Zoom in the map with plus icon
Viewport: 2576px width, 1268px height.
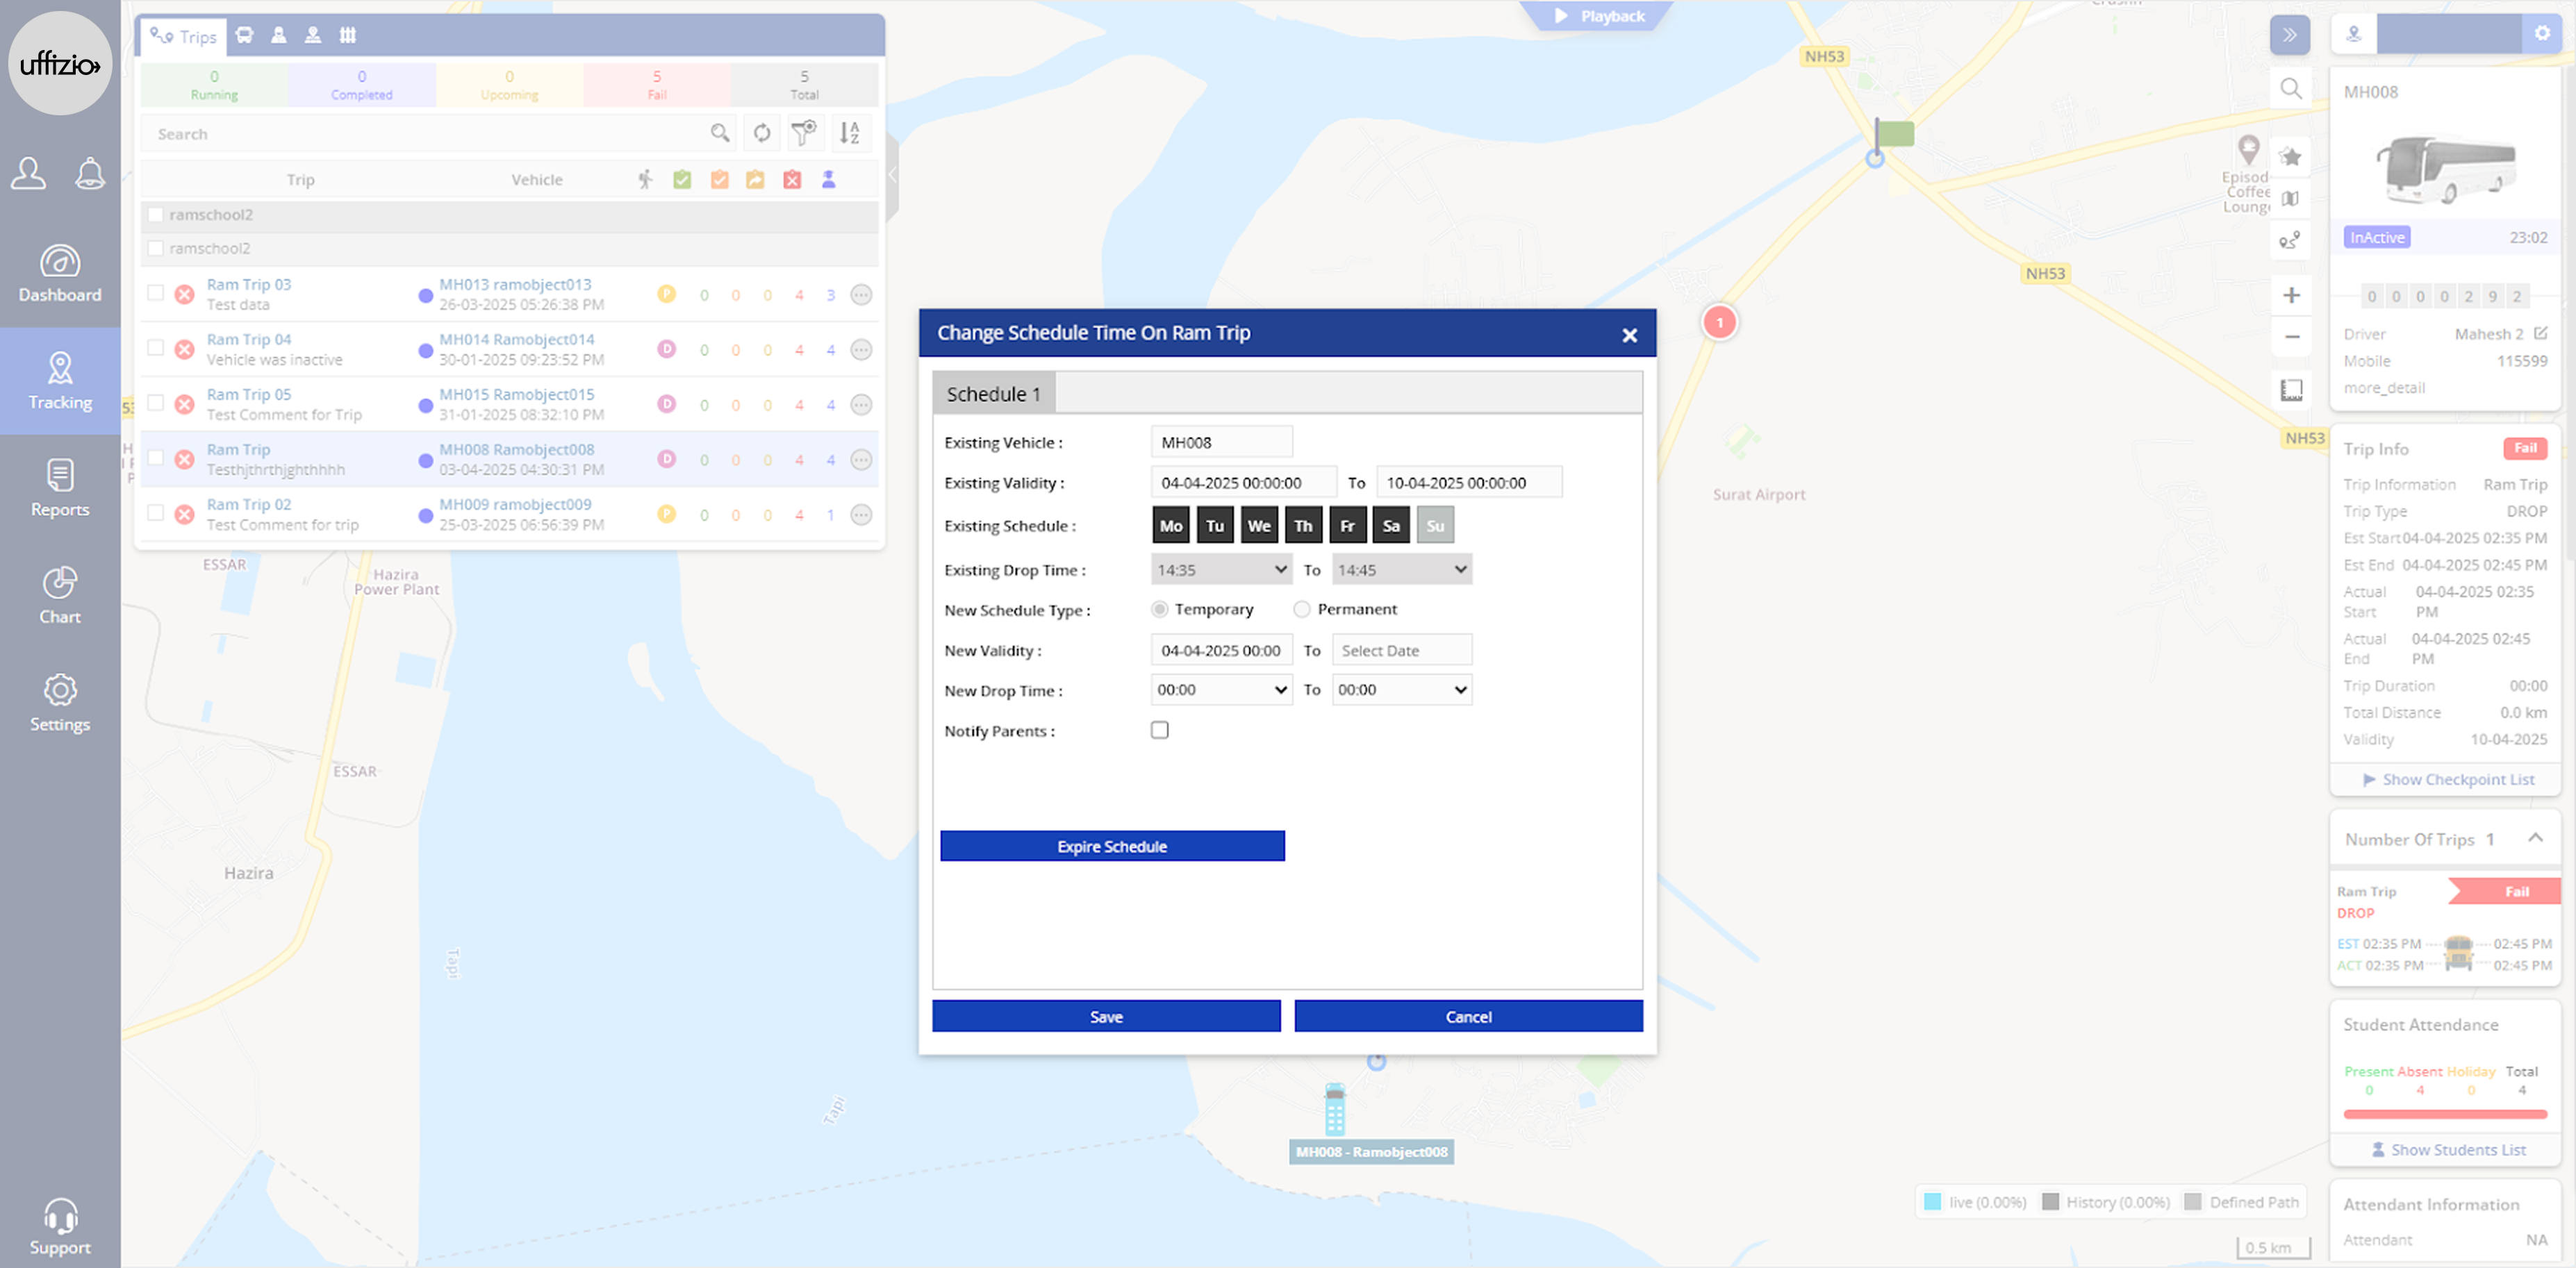[x=2291, y=294]
